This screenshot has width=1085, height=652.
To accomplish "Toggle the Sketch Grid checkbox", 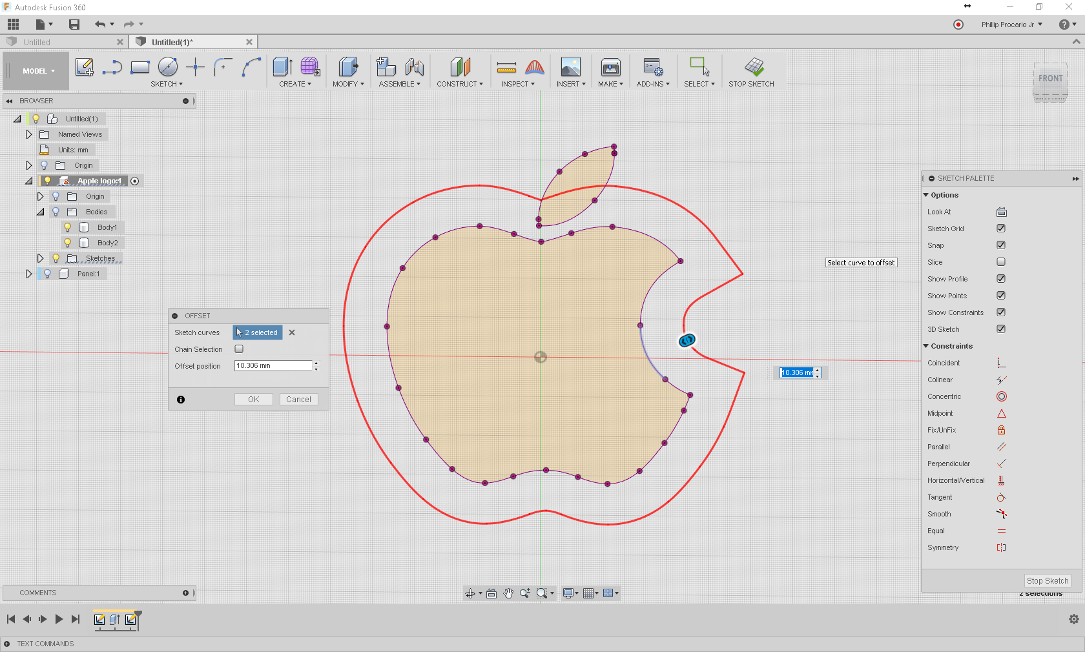I will [x=1001, y=229].
